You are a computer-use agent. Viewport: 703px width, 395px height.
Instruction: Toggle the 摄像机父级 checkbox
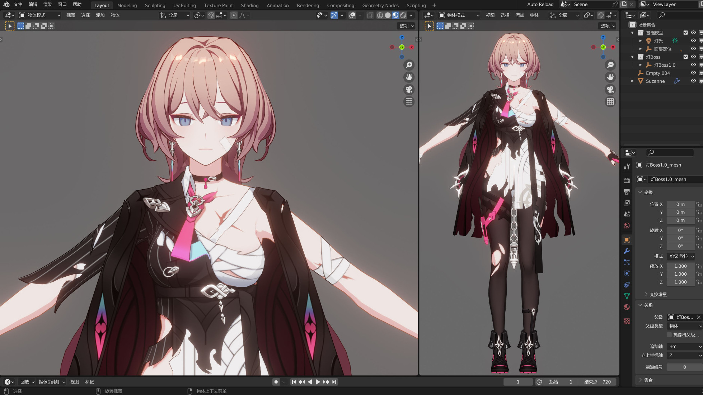point(669,334)
